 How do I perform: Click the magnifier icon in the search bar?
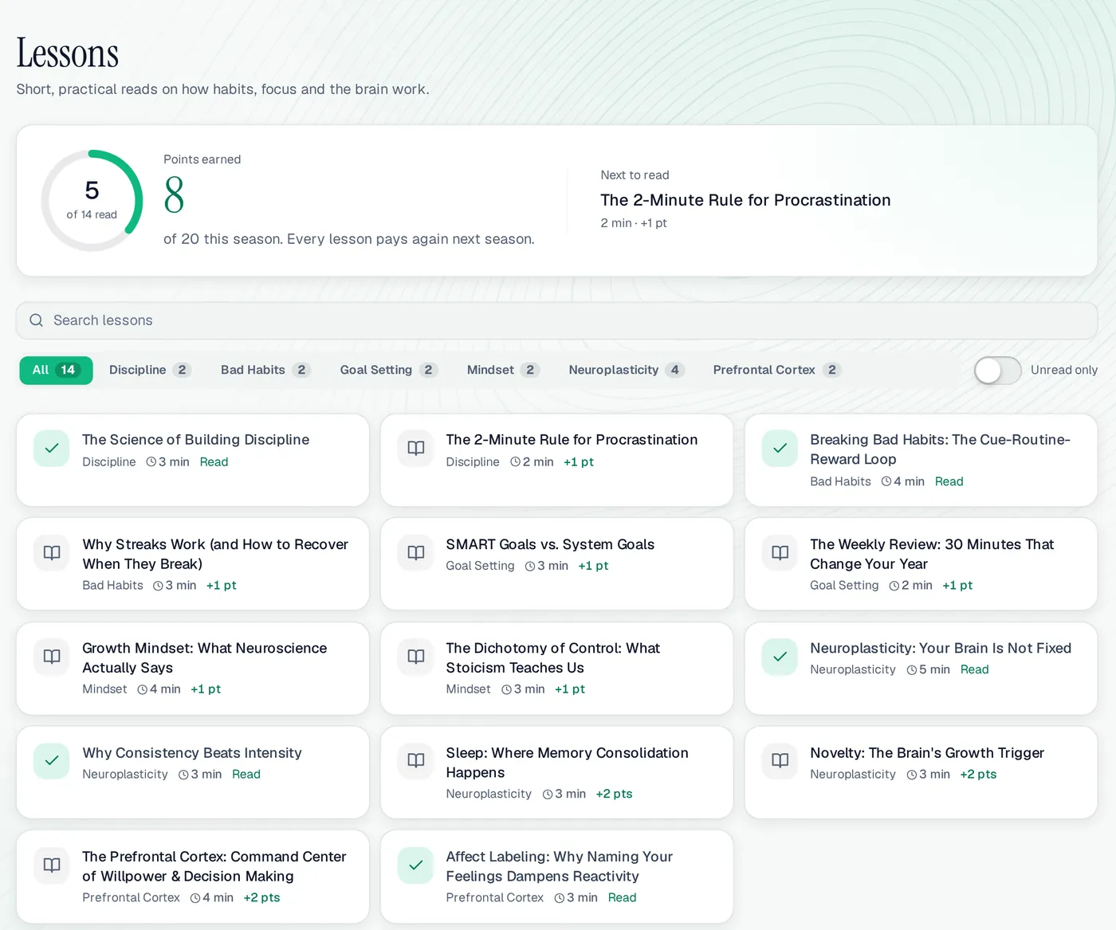point(36,320)
